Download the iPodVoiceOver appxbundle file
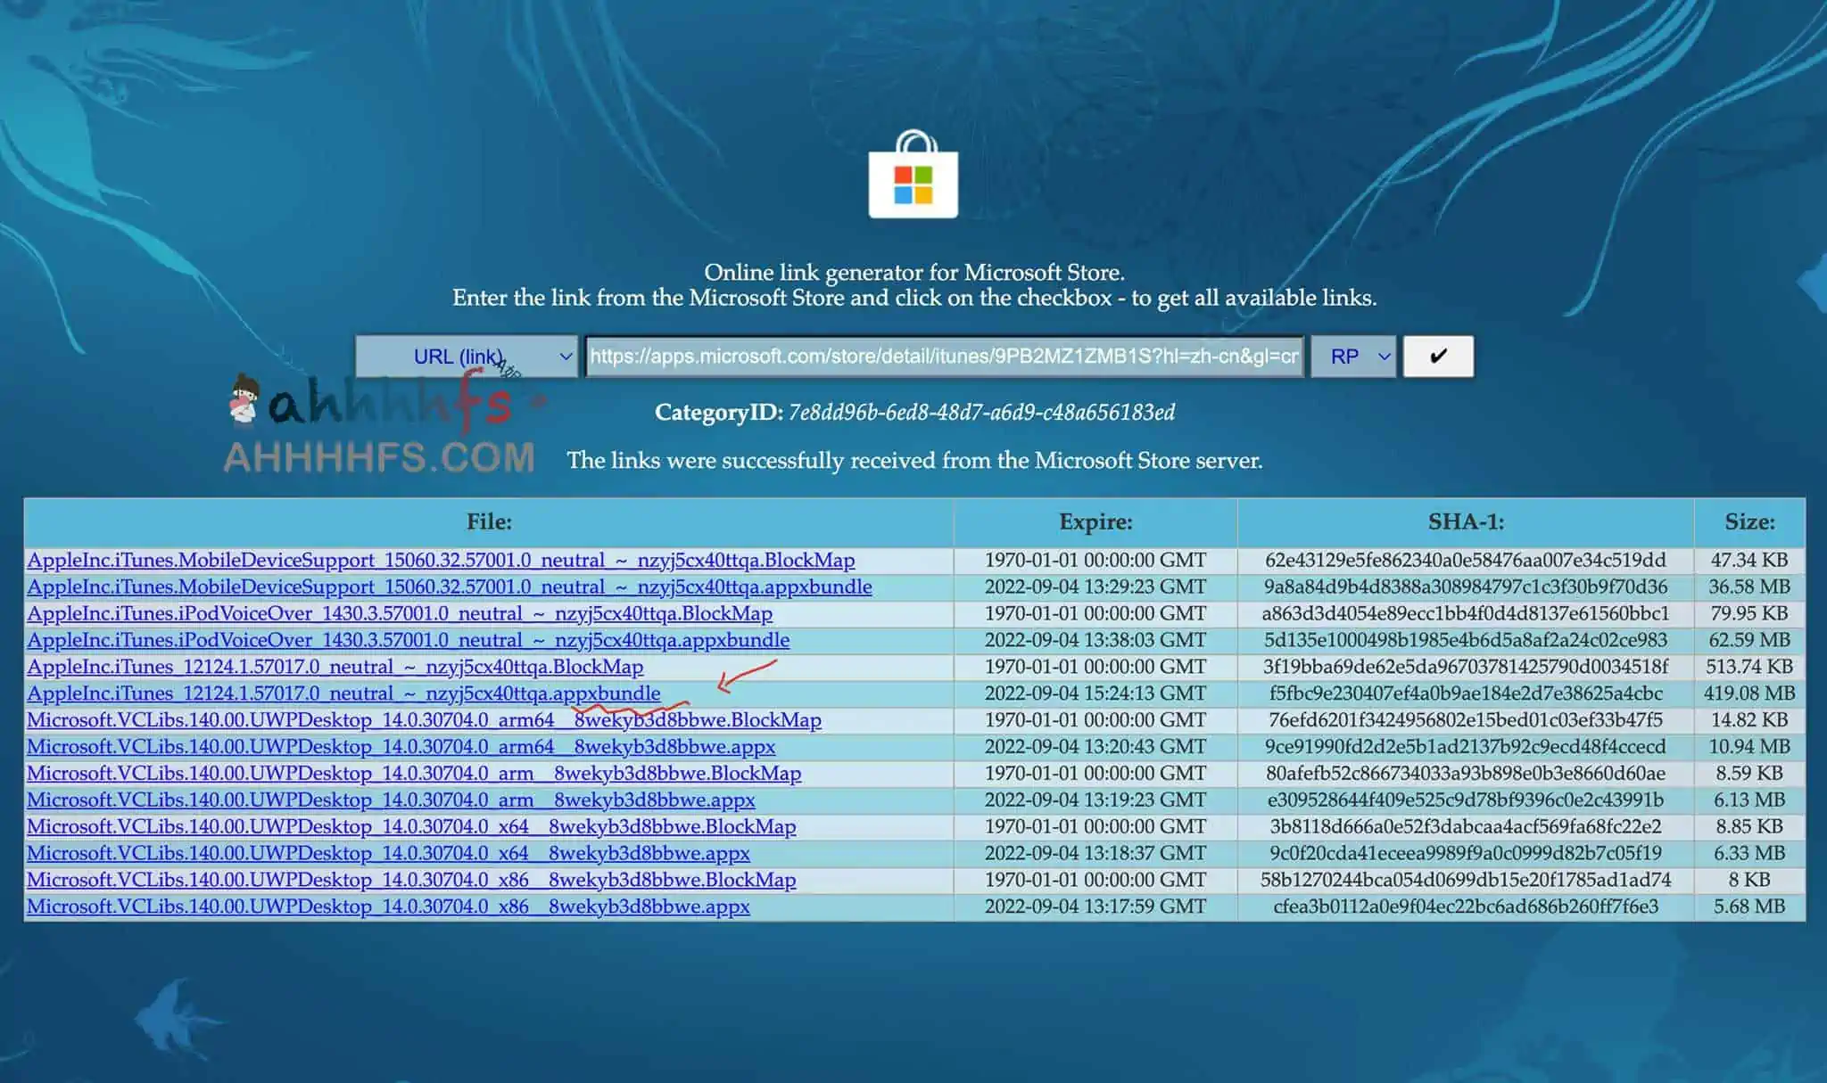This screenshot has width=1827, height=1083. pos(408,640)
